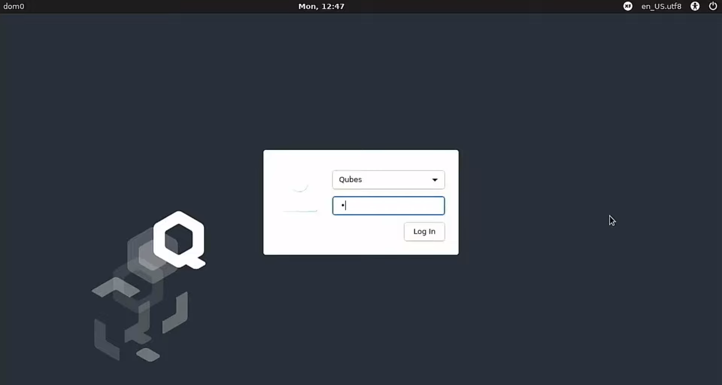Screen dimensions: 722x385
Task: Open the en_US.utf8 language menu
Action: [661, 6]
